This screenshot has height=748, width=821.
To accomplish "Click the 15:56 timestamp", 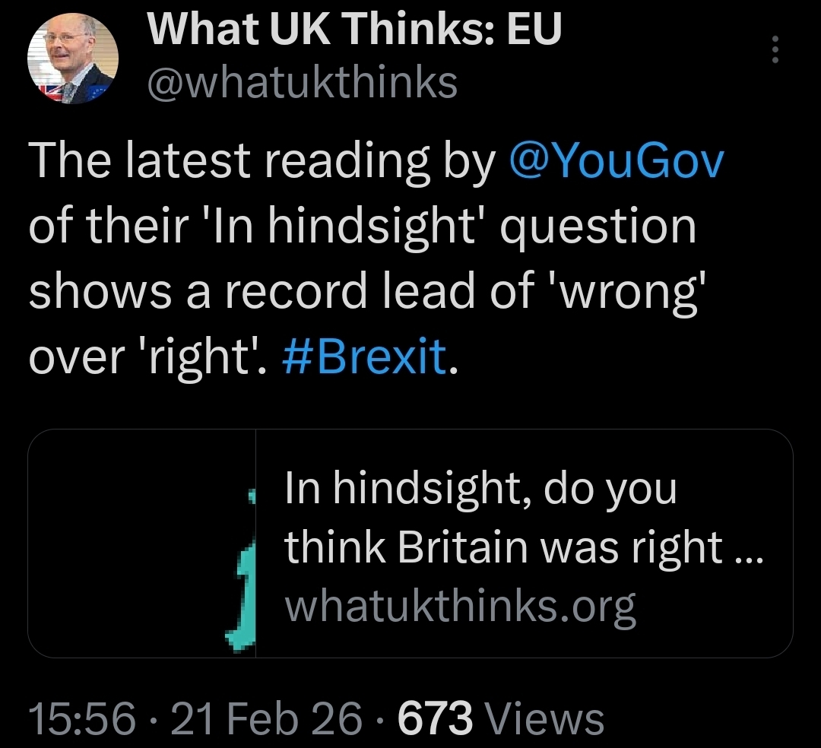I will (82, 718).
